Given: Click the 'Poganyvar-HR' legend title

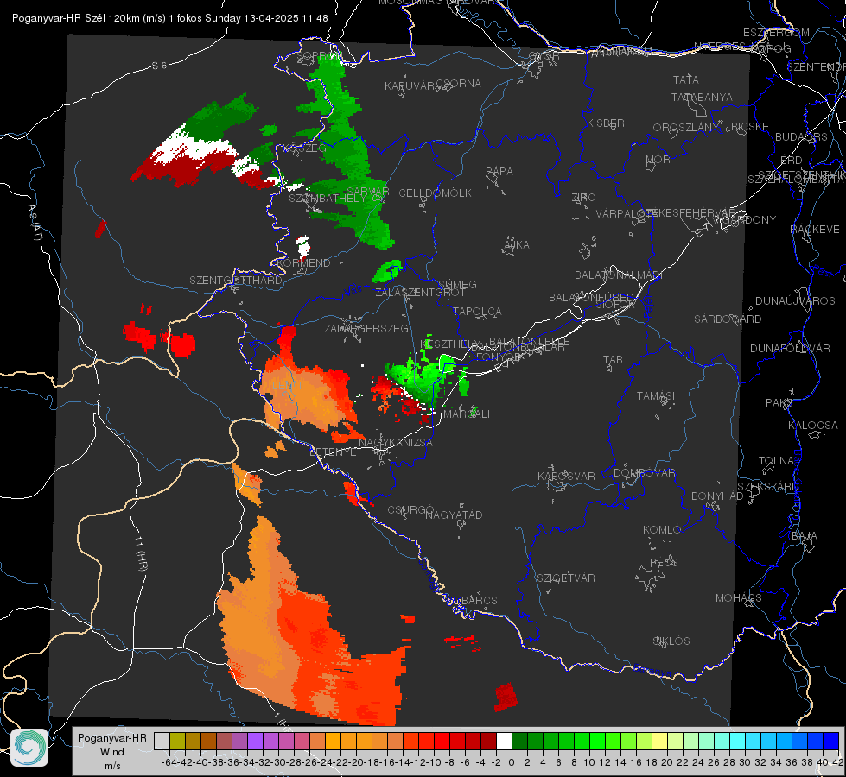Looking at the screenshot, I should click(x=111, y=738).
